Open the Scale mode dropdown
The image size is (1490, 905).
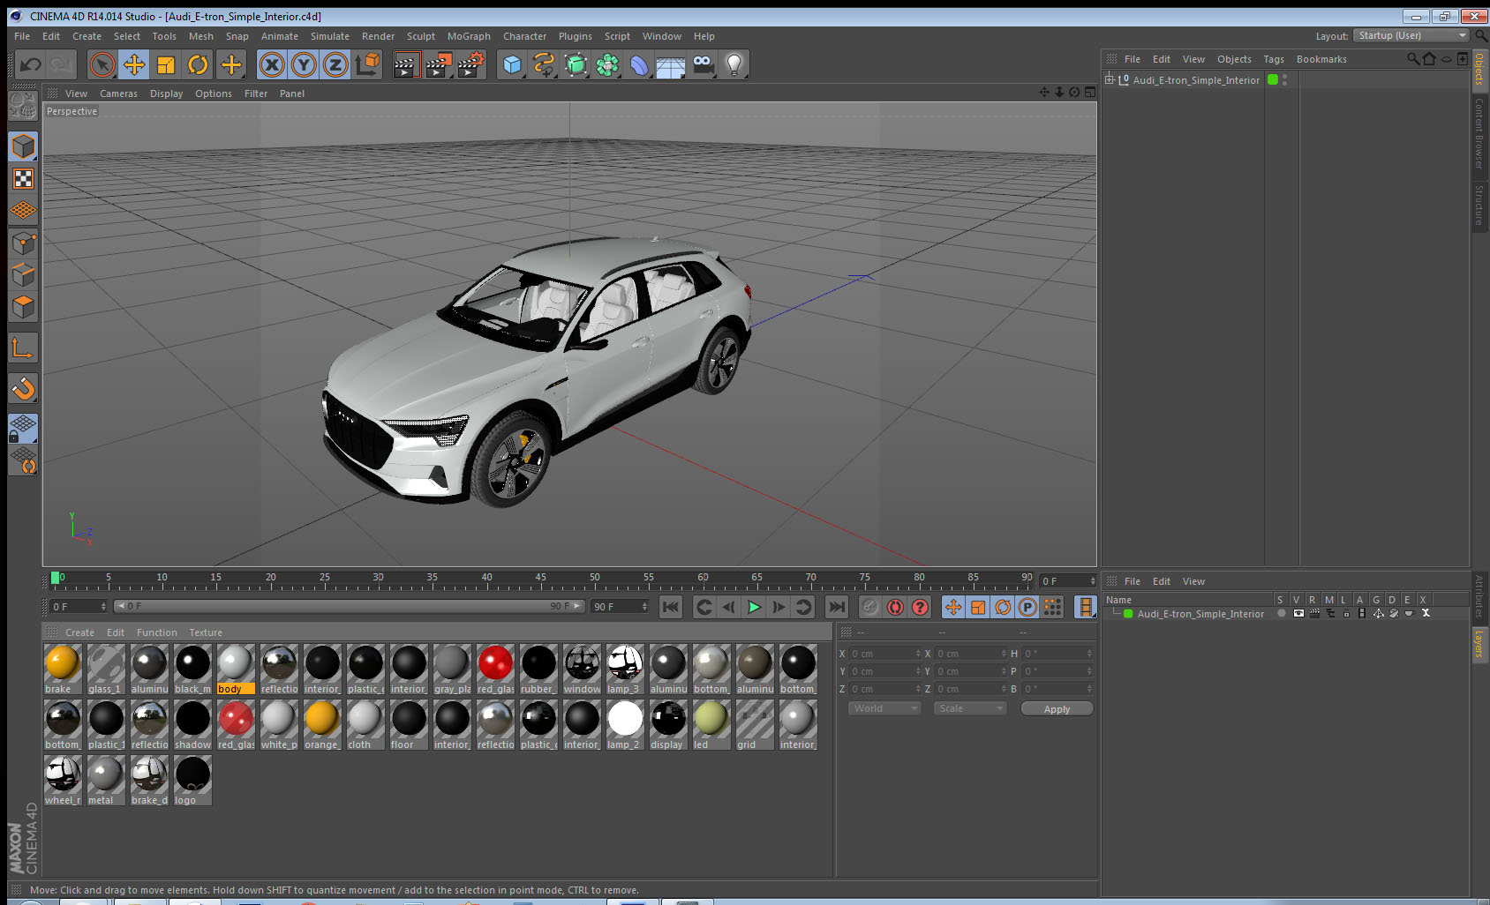(x=970, y=708)
